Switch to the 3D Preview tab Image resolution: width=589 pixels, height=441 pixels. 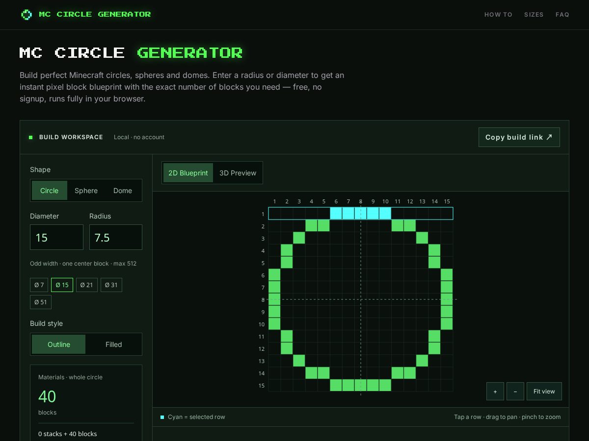click(x=238, y=173)
